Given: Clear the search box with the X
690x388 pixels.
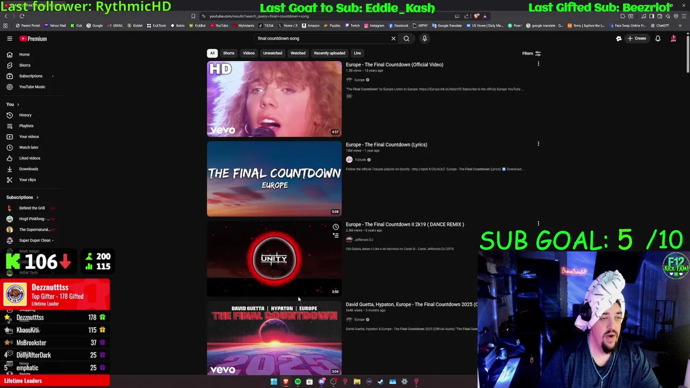Looking at the screenshot, I should (x=394, y=38).
